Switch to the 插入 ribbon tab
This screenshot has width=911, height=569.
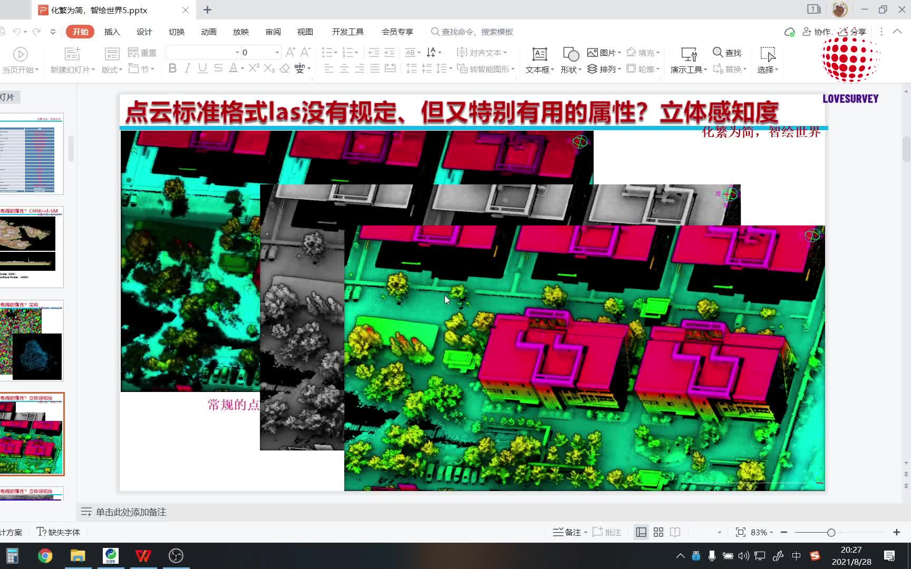[x=112, y=32]
